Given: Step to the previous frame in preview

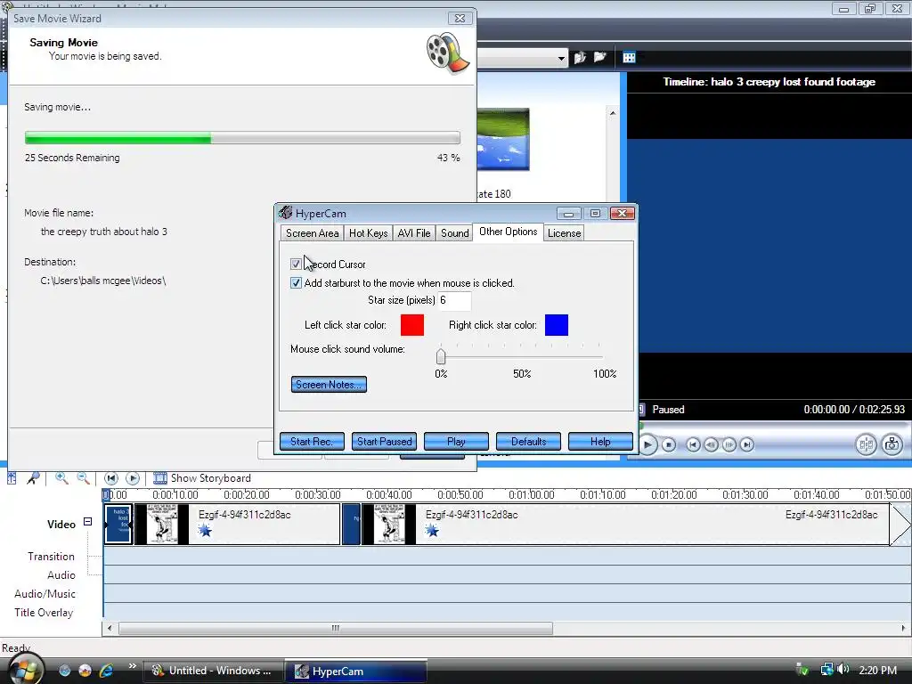Looking at the screenshot, I should [711, 445].
